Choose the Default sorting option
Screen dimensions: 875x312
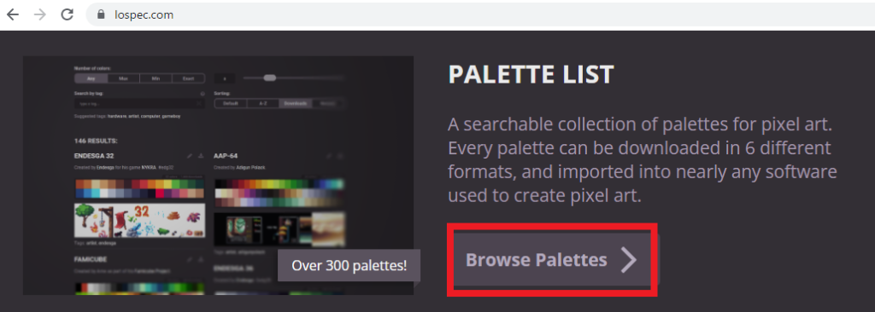231,104
